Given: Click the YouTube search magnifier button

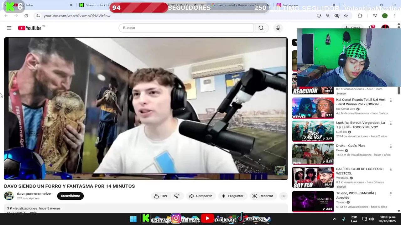Looking at the screenshot, I should [261, 28].
